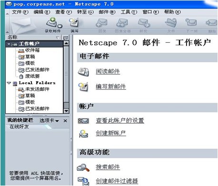This screenshot has height=186, width=218.
Task: Click the 查看此帐户的设置 link
Action: click(x=120, y=121)
